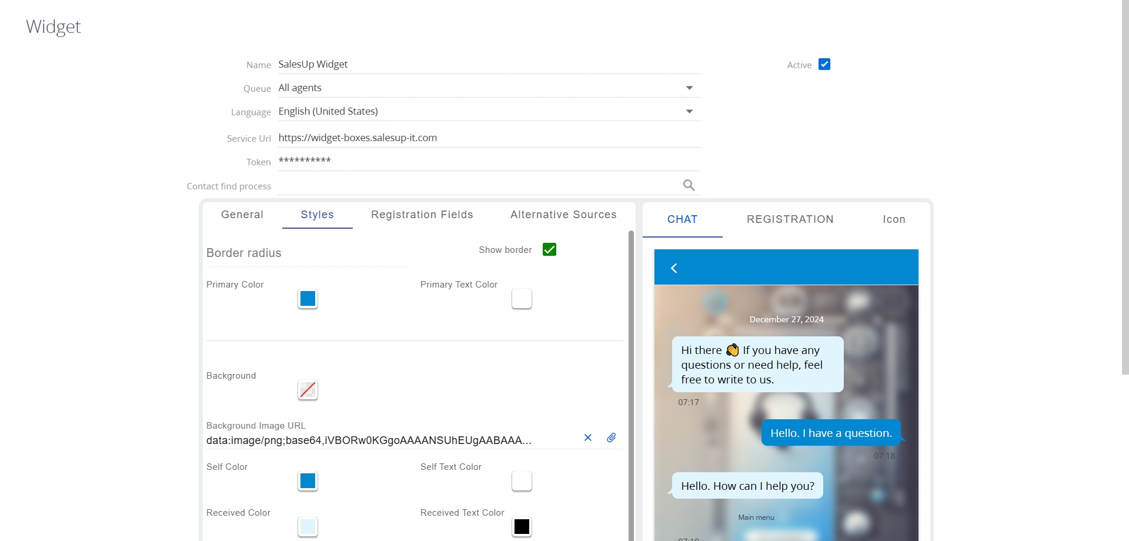Click the Service Url input field
This screenshot has width=1129, height=541.
(489, 138)
